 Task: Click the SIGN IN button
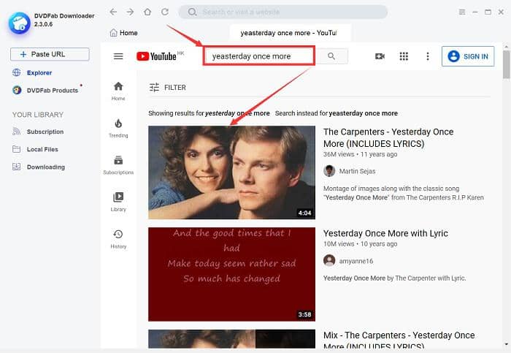[x=468, y=56]
